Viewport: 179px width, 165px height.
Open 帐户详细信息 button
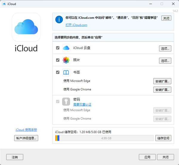tap(26, 138)
